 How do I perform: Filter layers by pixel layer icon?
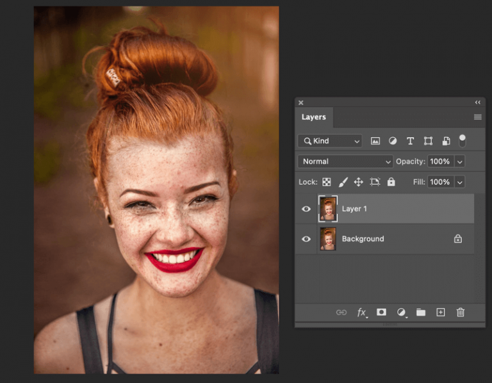375,141
